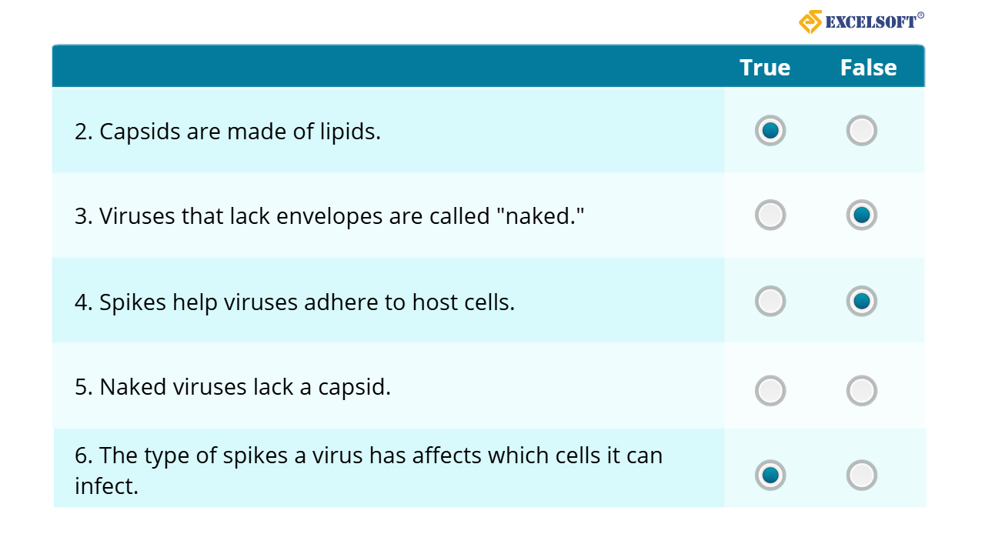This screenshot has width=985, height=554.
Task: Select True for 'Capsids are made of lipids'
Action: pyautogui.click(x=770, y=131)
